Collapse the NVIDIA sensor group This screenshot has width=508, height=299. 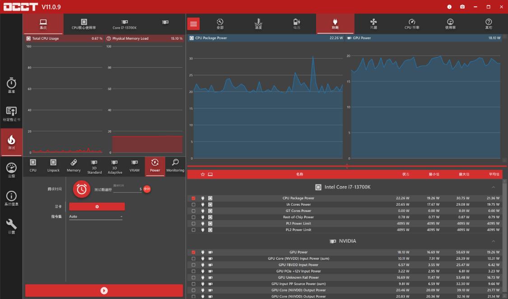click(493, 241)
